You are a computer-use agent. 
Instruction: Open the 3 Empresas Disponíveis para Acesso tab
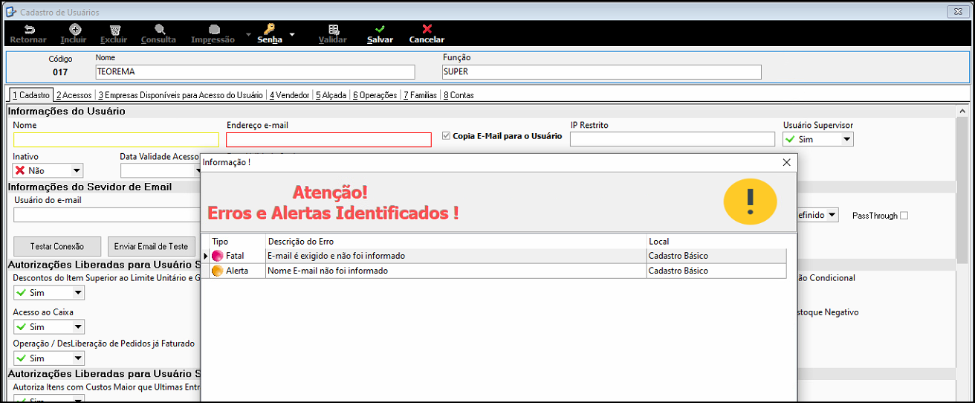(181, 95)
